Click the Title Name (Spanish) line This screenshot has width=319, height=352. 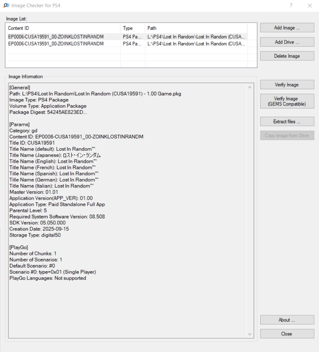(54, 173)
